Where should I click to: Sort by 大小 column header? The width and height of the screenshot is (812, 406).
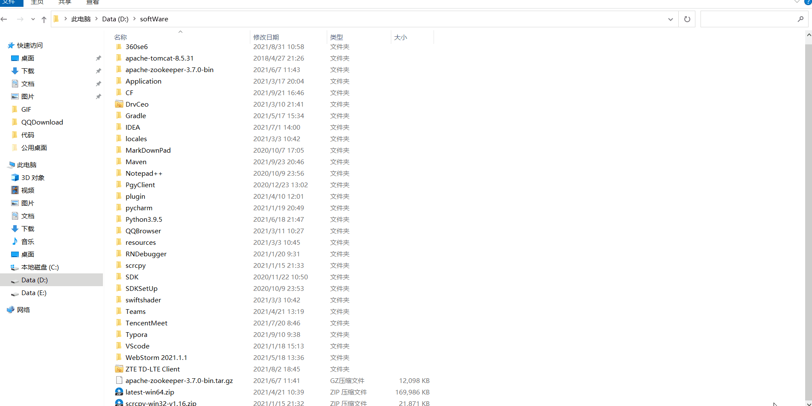401,38
